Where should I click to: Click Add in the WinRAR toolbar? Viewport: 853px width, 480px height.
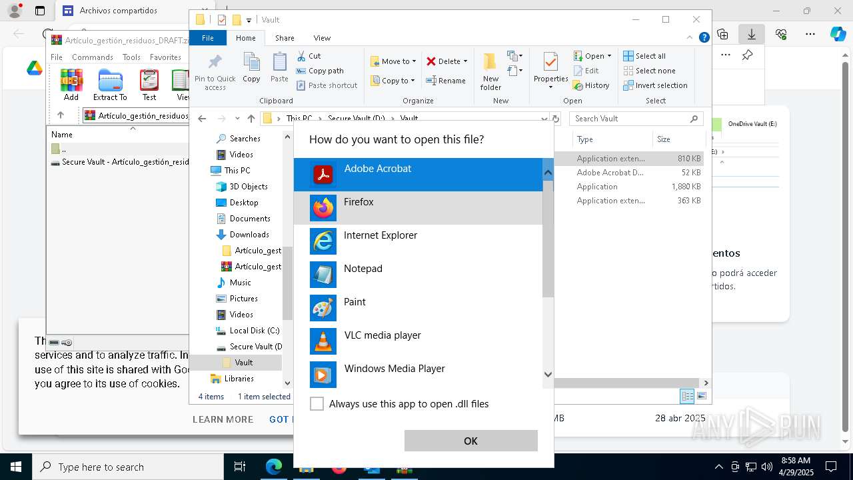click(x=71, y=85)
